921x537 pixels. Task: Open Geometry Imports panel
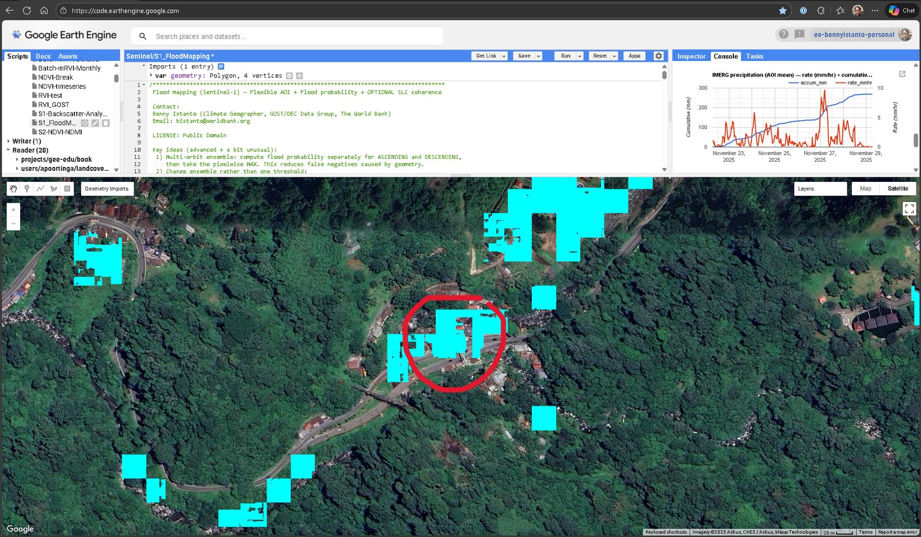tap(107, 189)
